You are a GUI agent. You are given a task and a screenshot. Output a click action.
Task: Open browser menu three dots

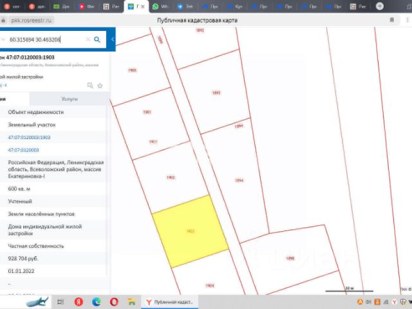point(407,20)
